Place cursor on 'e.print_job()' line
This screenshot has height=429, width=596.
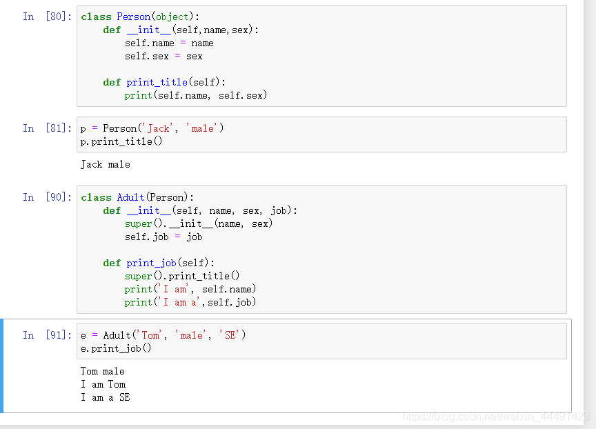pyautogui.click(x=116, y=348)
